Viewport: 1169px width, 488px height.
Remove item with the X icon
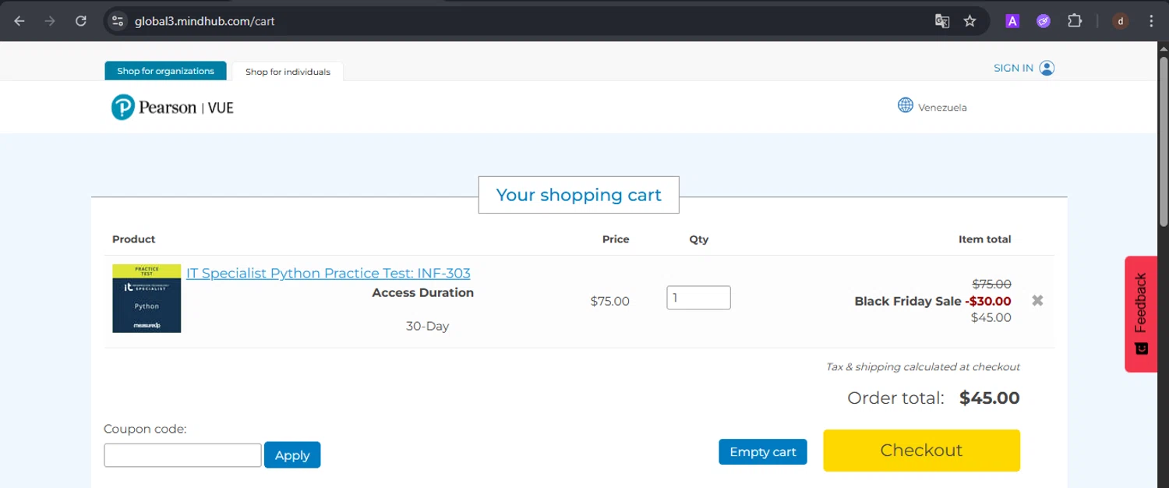(x=1037, y=301)
